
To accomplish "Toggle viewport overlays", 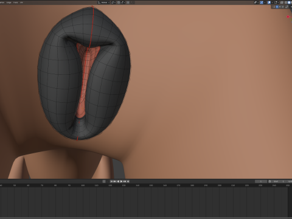I will click(x=269, y=2).
